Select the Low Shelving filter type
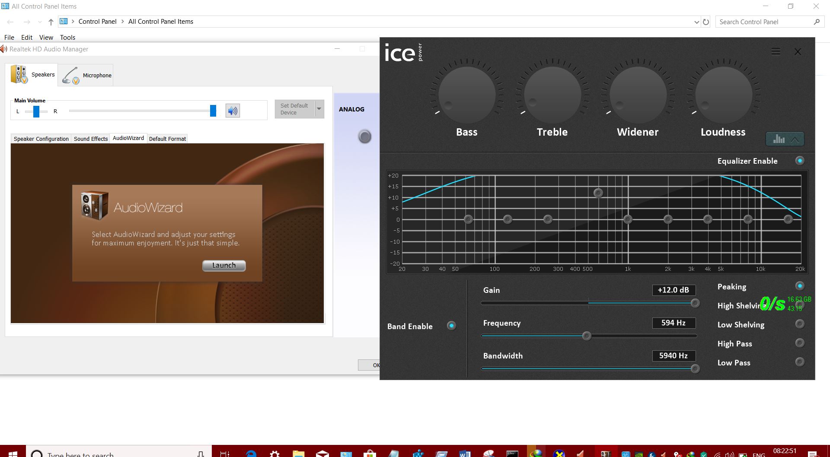This screenshot has width=830, height=457. coord(800,324)
